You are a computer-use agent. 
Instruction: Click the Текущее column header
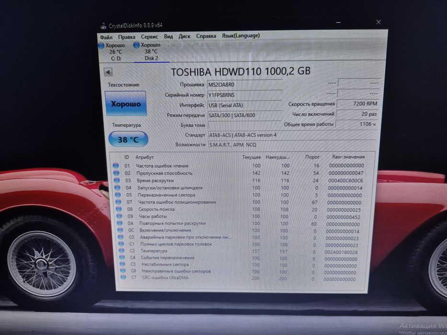251,157
